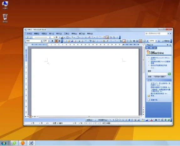Image resolution: width=180 pixels, height=146 pixels.
Task: Click the task pane Home icon
Action: tap(155, 48)
